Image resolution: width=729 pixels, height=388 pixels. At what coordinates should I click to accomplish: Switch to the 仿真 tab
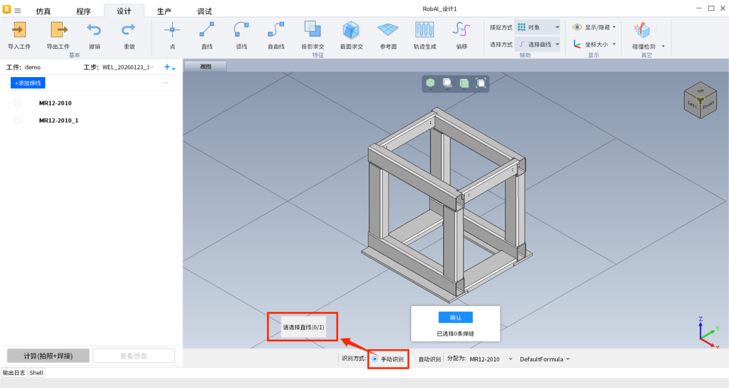pyautogui.click(x=43, y=11)
